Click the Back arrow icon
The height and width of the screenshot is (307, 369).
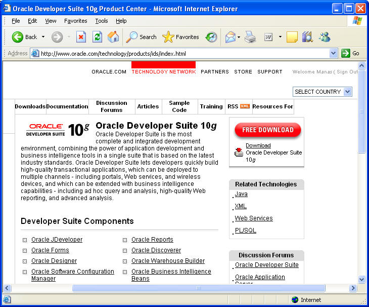point(17,37)
